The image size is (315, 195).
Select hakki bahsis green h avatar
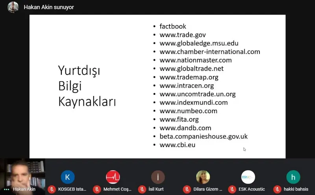pyautogui.click(x=293, y=177)
